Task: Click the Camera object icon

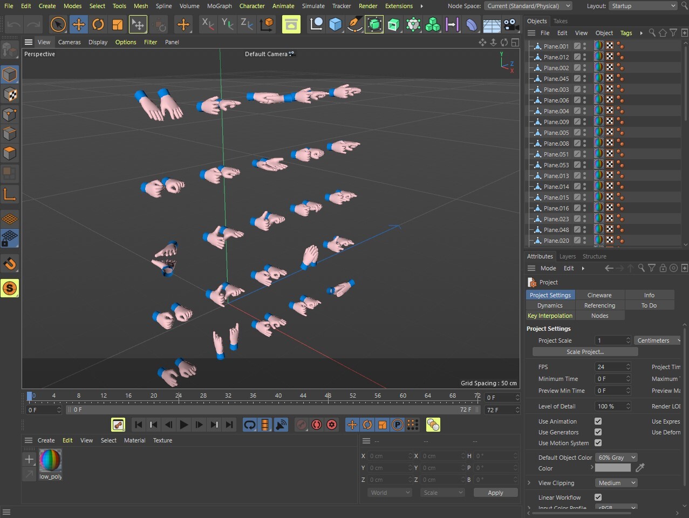Action: pyautogui.click(x=511, y=24)
